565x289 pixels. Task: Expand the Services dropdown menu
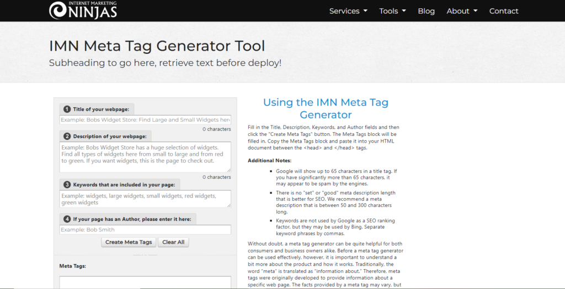(x=348, y=11)
